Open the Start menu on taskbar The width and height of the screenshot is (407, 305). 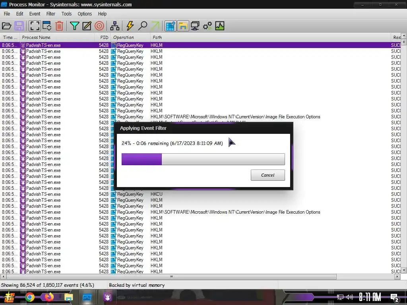pos(9,297)
